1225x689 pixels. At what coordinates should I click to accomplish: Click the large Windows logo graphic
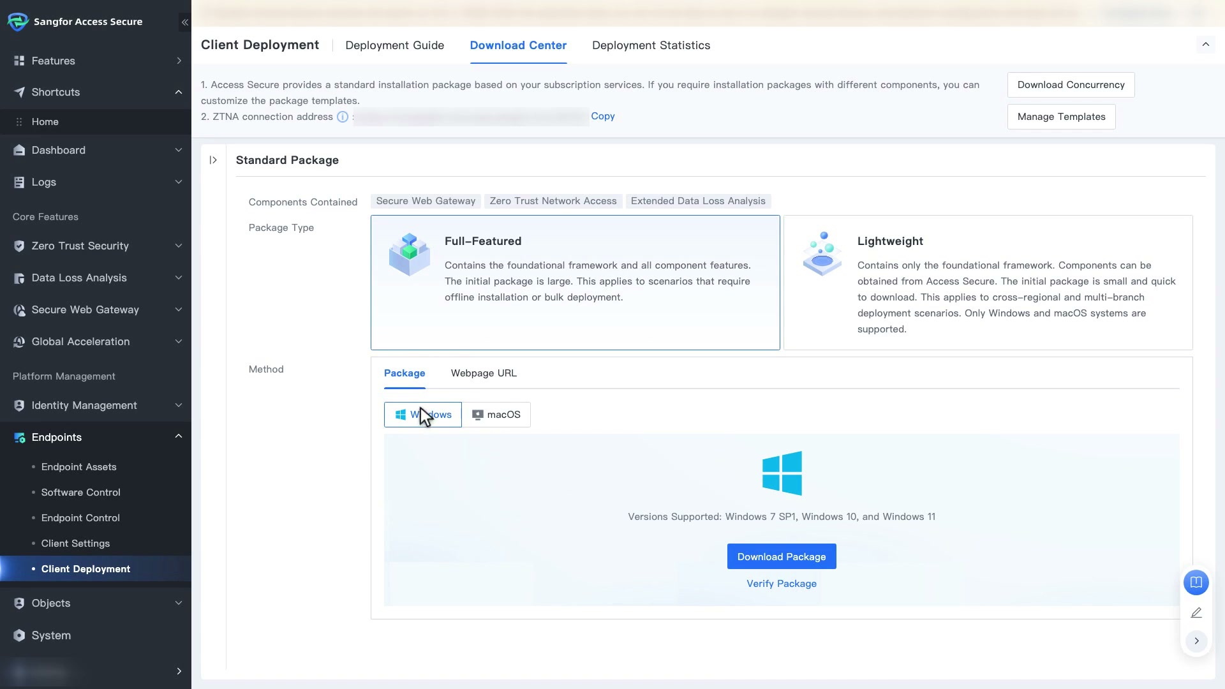[x=782, y=473]
